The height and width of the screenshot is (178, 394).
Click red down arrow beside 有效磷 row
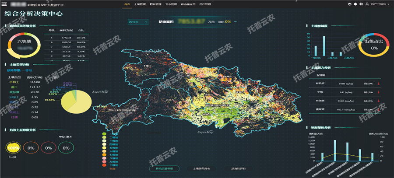(x=378, y=101)
